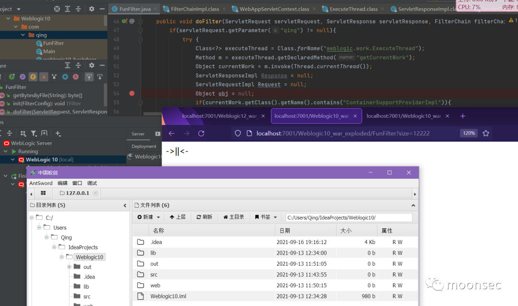The image size is (518, 306).
Task: Expand all in Structure panel toolbar
Action: coord(68,65)
